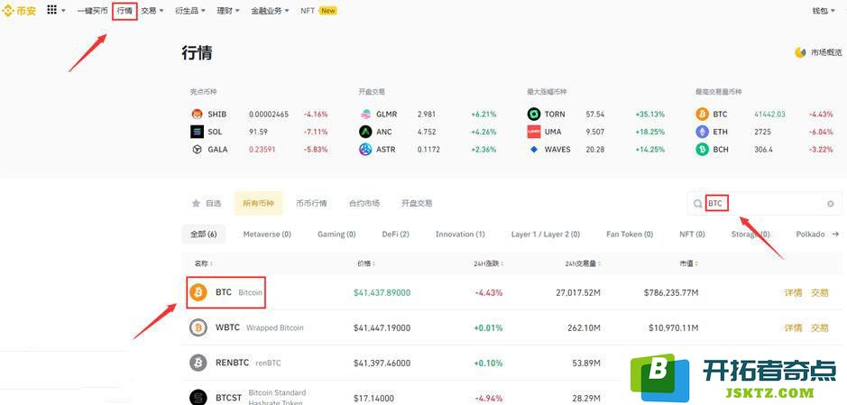Select the Innovation (1) filter
The image size is (847, 405).
pos(460,235)
